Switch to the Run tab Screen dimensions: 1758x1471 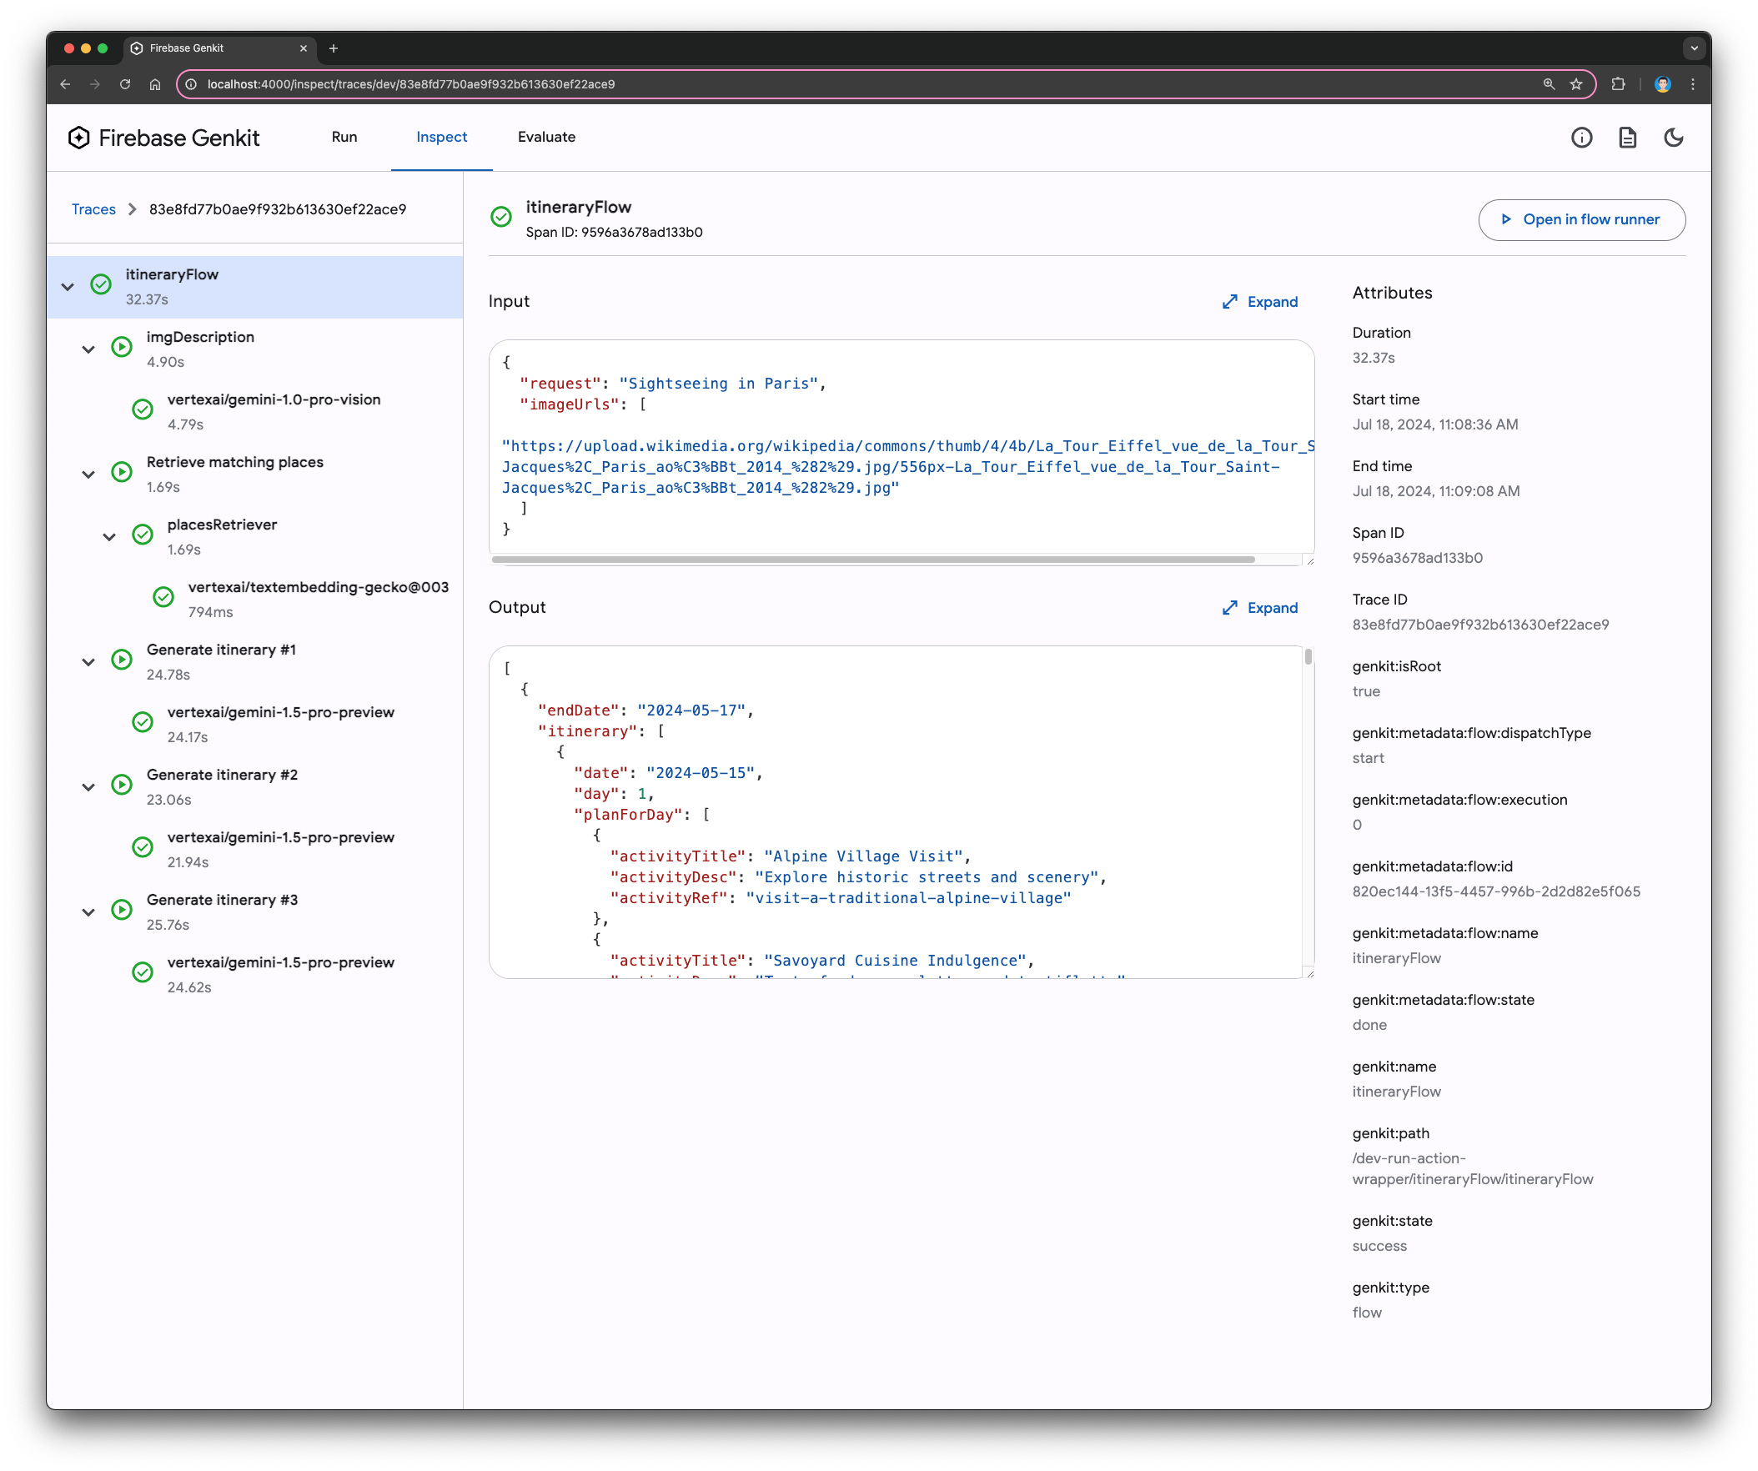click(344, 137)
